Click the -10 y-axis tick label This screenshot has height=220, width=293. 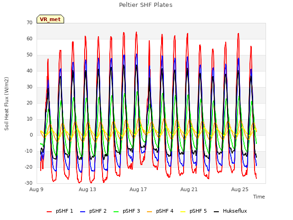pyautogui.click(x=29, y=151)
